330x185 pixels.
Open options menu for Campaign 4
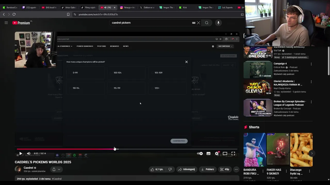coord(311,64)
